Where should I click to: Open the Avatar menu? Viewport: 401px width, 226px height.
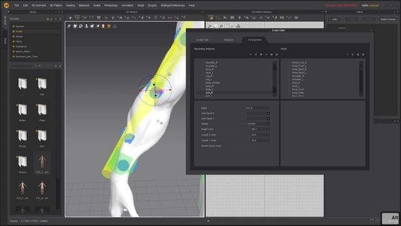96,6
